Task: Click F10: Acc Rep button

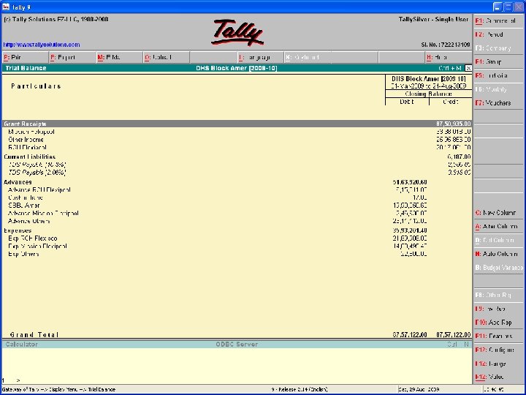Action: pyautogui.click(x=499, y=323)
